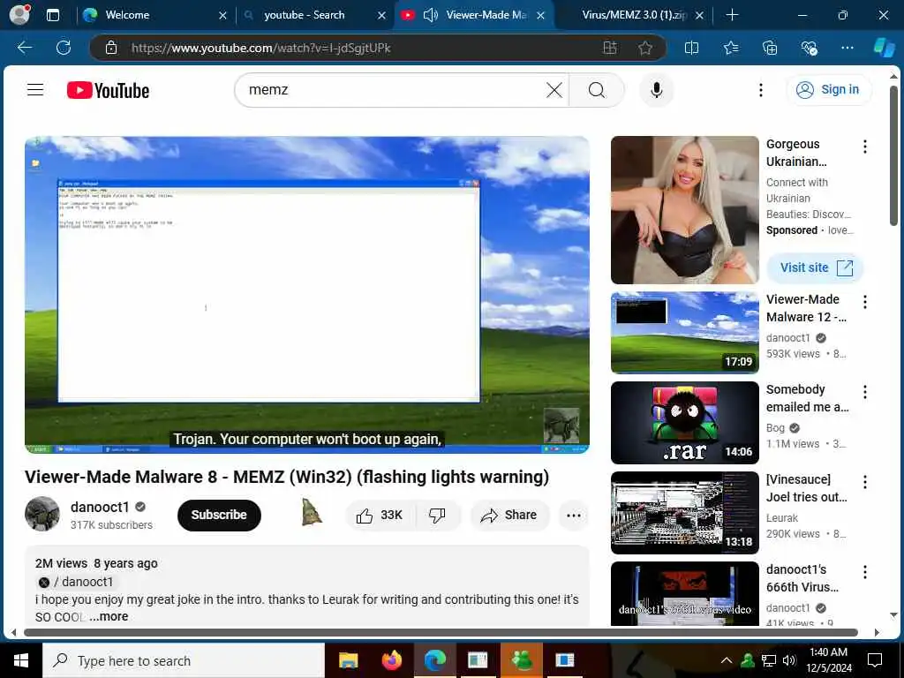
Task: Play danooct1's 666th Virus video thumbnail
Action: click(684, 594)
